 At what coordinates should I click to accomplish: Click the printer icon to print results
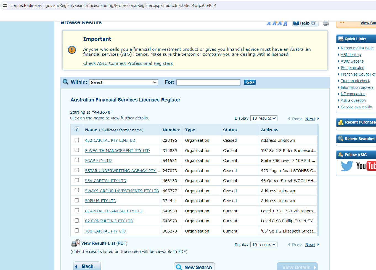point(326,23)
